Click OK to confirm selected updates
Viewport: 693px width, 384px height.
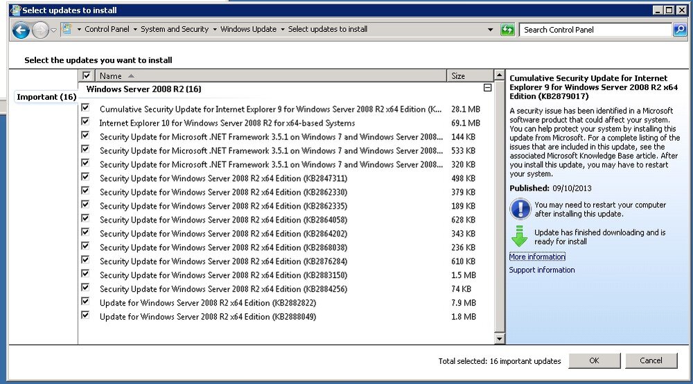tap(594, 360)
